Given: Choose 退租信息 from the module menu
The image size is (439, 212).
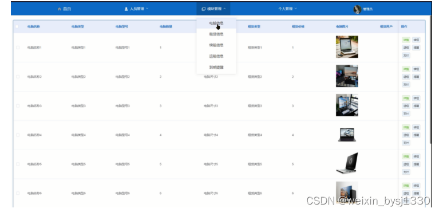Looking at the screenshot, I should (x=216, y=56).
